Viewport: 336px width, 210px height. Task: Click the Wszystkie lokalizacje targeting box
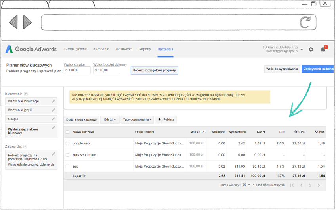31,101
